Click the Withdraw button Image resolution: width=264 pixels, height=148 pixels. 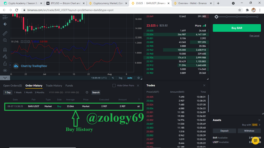249,131
